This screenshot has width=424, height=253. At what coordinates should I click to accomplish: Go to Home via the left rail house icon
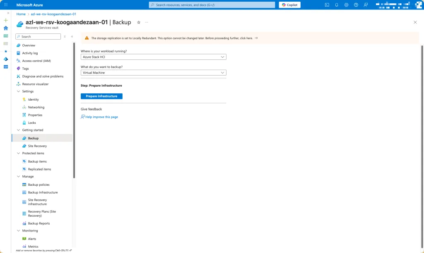pos(6,28)
